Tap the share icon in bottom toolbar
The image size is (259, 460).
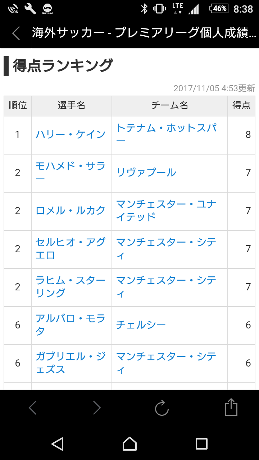231,408
